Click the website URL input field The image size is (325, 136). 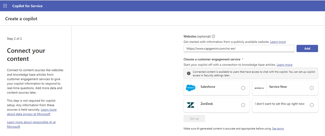(239, 49)
